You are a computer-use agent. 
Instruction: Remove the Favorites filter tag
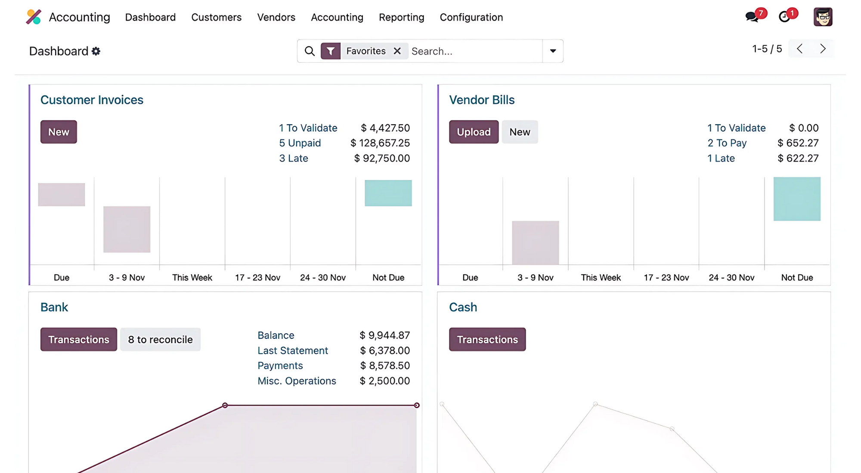point(397,51)
